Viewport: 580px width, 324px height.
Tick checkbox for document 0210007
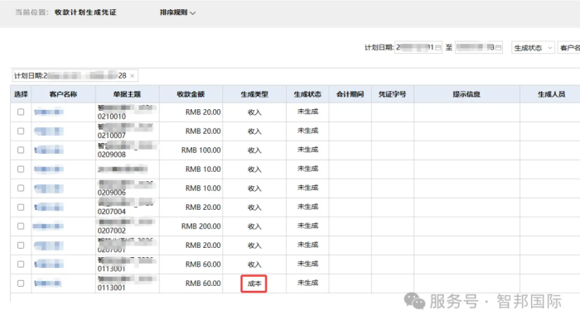point(21,131)
